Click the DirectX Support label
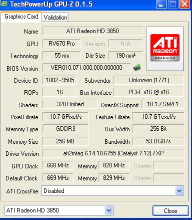Image resolution: width=192 pixels, height=220 pixels. pyautogui.click(x=120, y=105)
